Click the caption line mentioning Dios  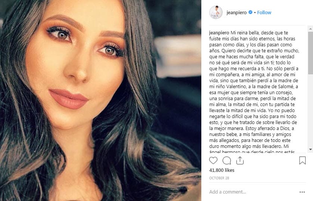[251, 129]
